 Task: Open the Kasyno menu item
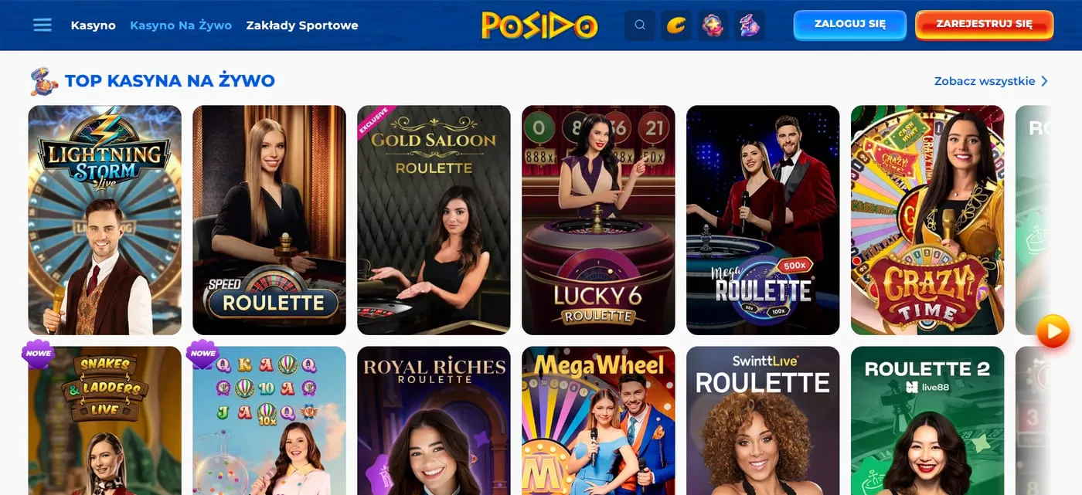94,25
